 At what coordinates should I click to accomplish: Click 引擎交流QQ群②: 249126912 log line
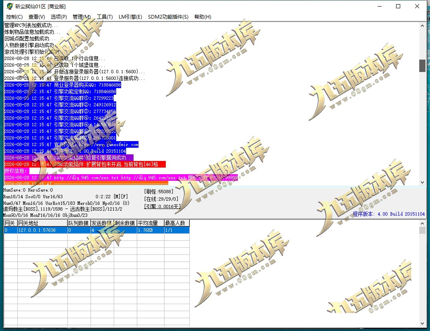[x=60, y=105]
